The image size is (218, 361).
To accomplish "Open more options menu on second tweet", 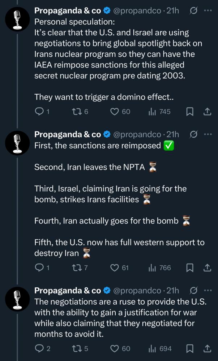I will [208, 134].
